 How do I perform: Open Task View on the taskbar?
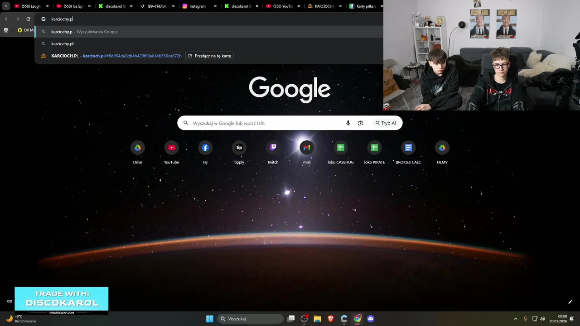291,319
